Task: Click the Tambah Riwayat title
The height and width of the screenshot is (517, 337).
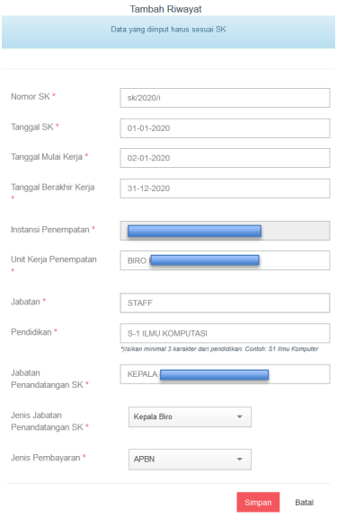Action: coord(165,9)
